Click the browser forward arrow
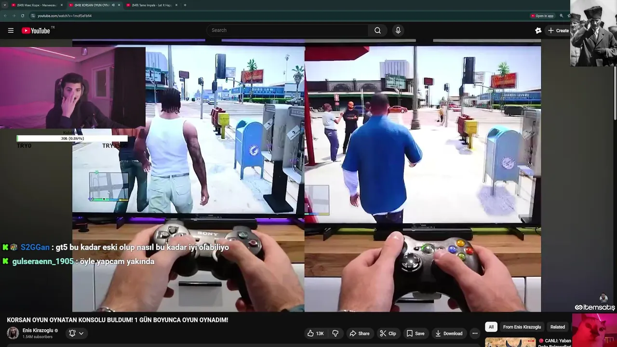 click(x=13, y=15)
